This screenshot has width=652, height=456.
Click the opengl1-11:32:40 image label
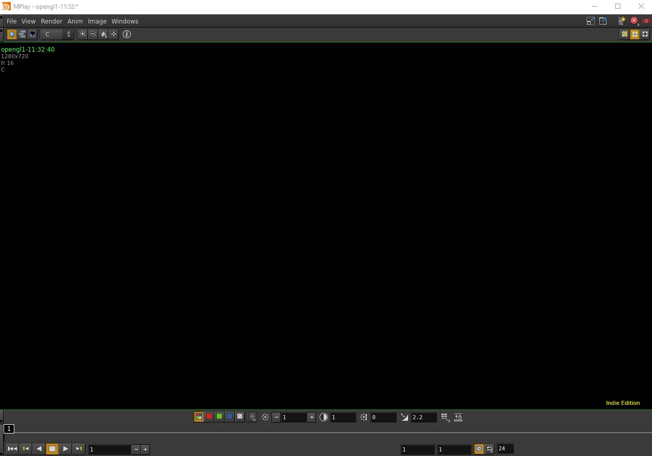click(x=28, y=50)
